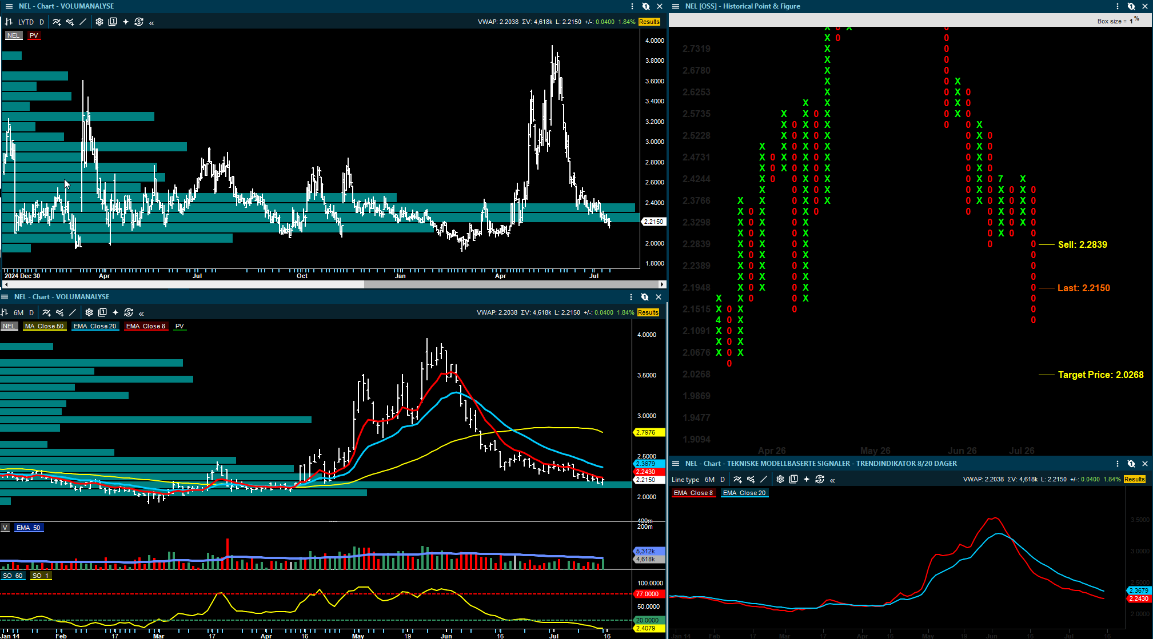1153x639 pixels.
Task: Open three-dot options menu of TRENDINDIKATOR chart
Action: click(1118, 464)
